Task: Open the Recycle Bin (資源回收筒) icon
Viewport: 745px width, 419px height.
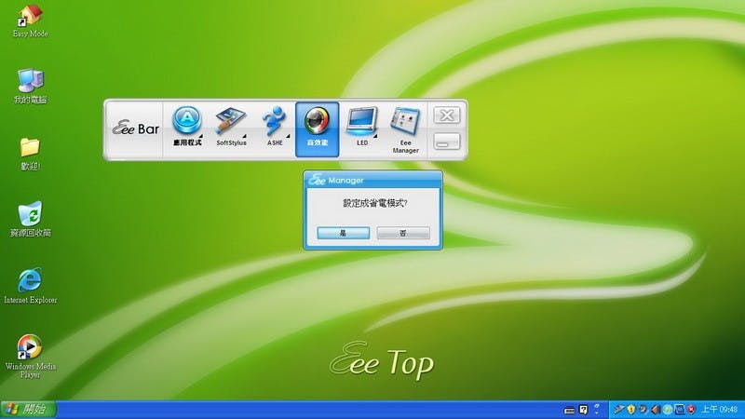Action: [30, 220]
